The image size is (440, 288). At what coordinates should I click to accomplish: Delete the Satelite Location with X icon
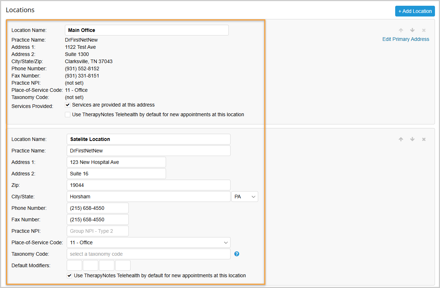[x=424, y=140]
